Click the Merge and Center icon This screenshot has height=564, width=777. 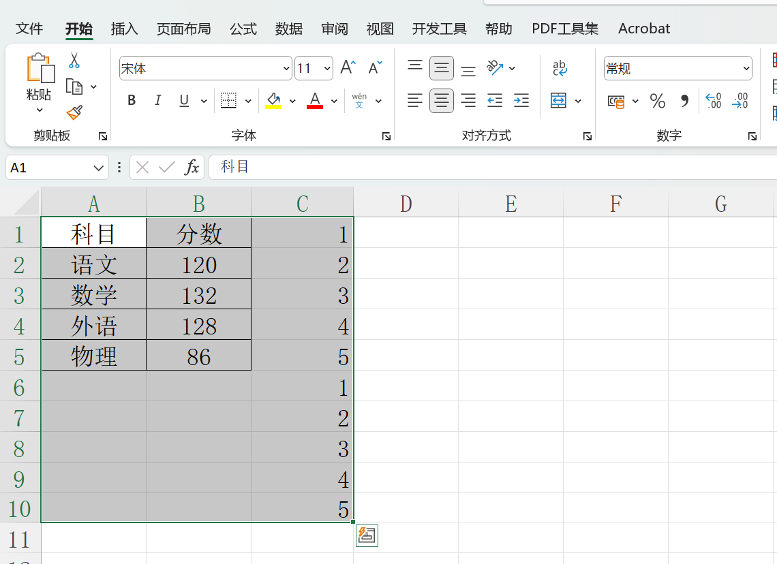coord(558,101)
